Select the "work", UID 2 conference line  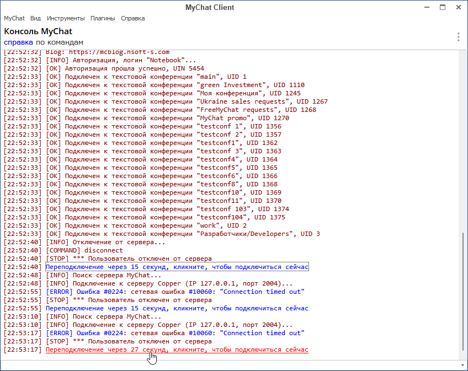[x=125, y=226]
